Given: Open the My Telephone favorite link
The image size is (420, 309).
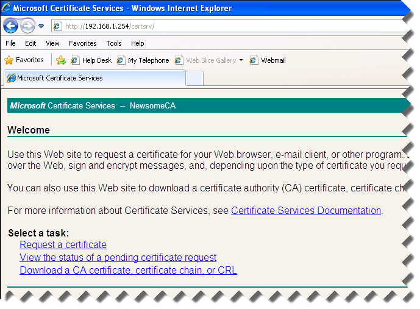Looking at the screenshot, I should pyautogui.click(x=143, y=60).
